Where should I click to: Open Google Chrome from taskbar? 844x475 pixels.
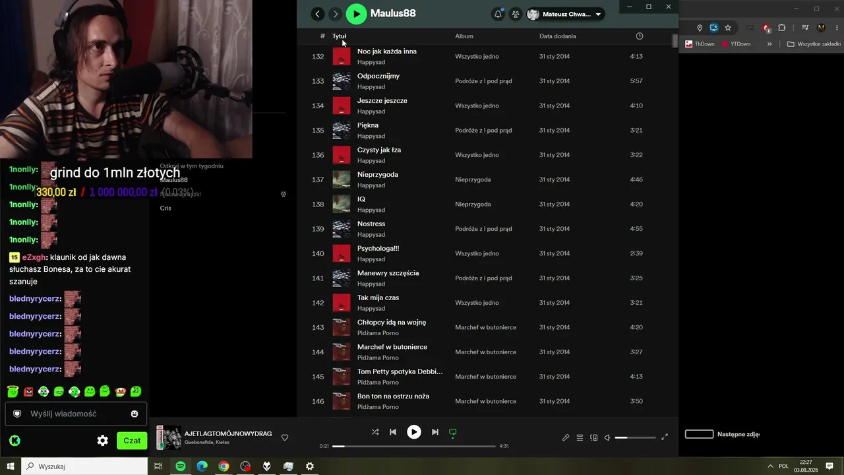tap(224, 466)
